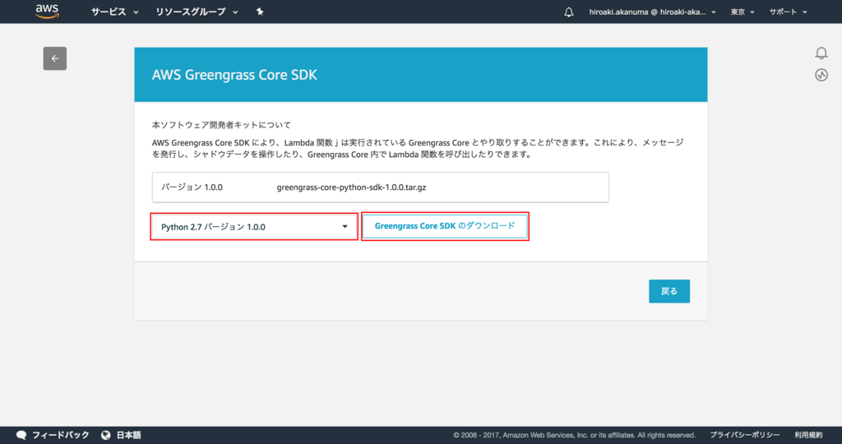
Task: Expand Python 2.7 バージョン 1.0.0 dropdown
Action: tap(254, 227)
